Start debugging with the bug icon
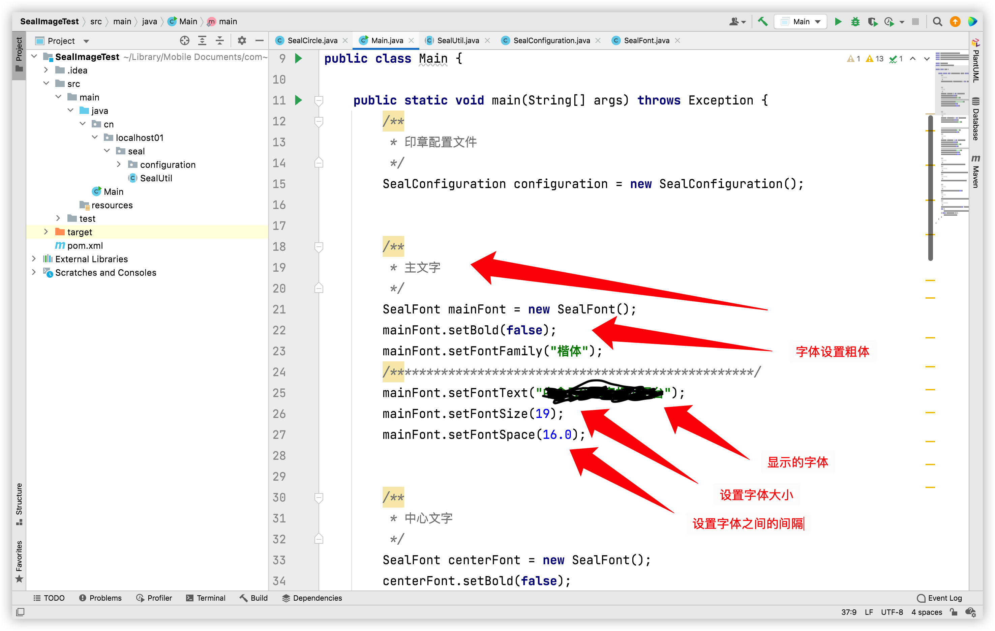Viewport: 995px width, 631px height. click(x=855, y=22)
